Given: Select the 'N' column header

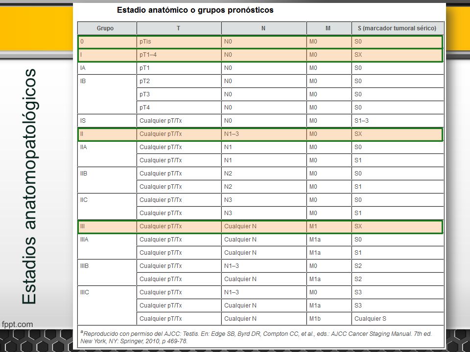Looking at the screenshot, I should [264, 28].
